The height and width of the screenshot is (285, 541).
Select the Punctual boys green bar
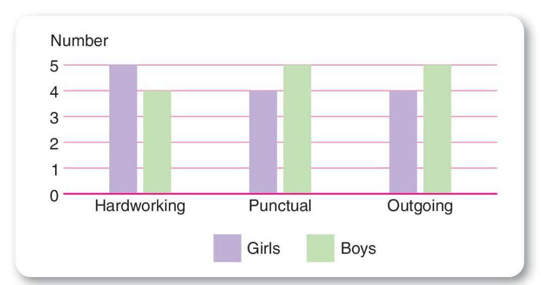297,129
